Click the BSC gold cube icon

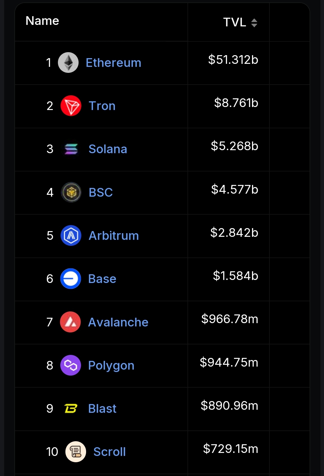coord(71,192)
